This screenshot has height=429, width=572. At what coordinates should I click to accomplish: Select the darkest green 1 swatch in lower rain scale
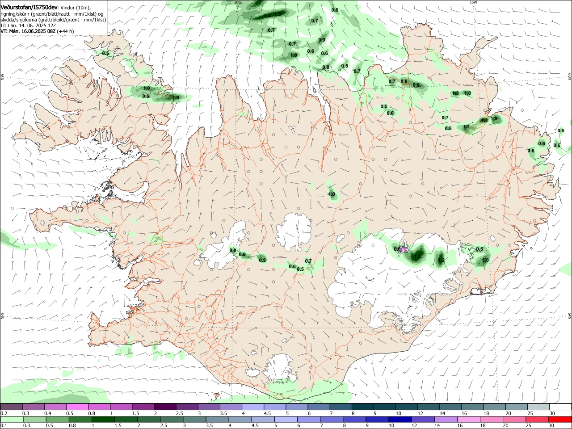coord(103,420)
